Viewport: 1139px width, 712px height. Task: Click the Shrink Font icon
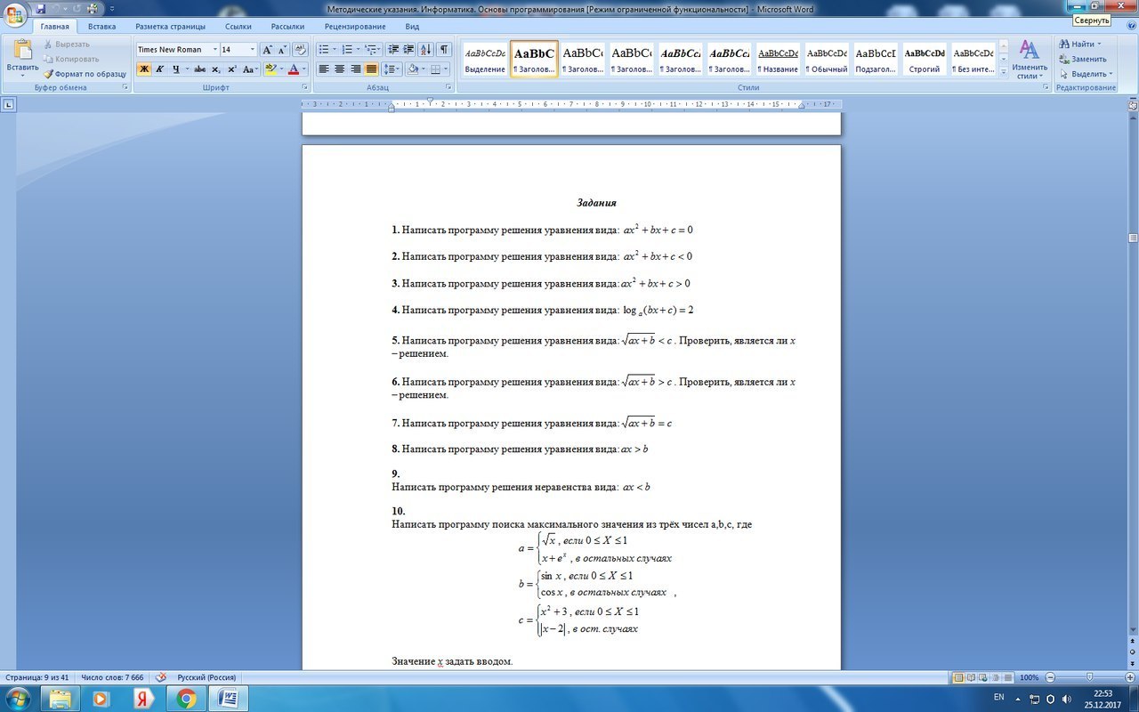282,50
